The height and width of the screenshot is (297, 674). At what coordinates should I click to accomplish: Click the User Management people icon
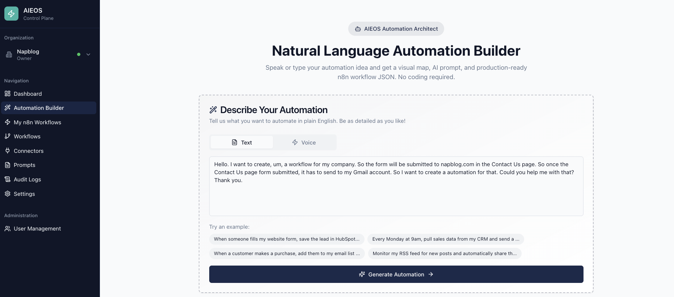(x=8, y=228)
